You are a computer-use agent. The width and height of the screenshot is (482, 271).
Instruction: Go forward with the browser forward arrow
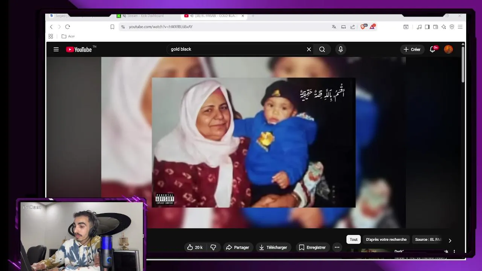click(59, 27)
